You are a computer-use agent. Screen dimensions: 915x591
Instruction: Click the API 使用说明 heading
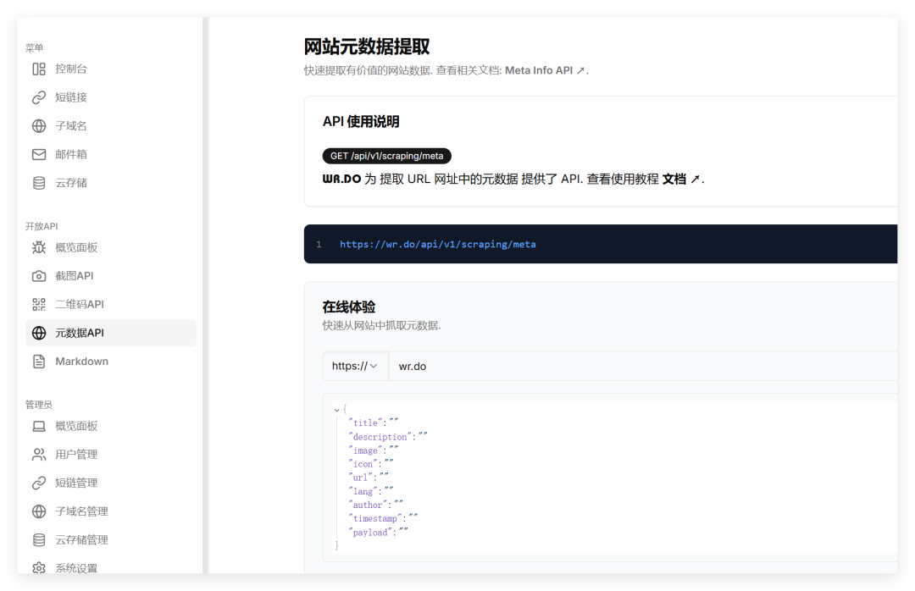point(361,121)
